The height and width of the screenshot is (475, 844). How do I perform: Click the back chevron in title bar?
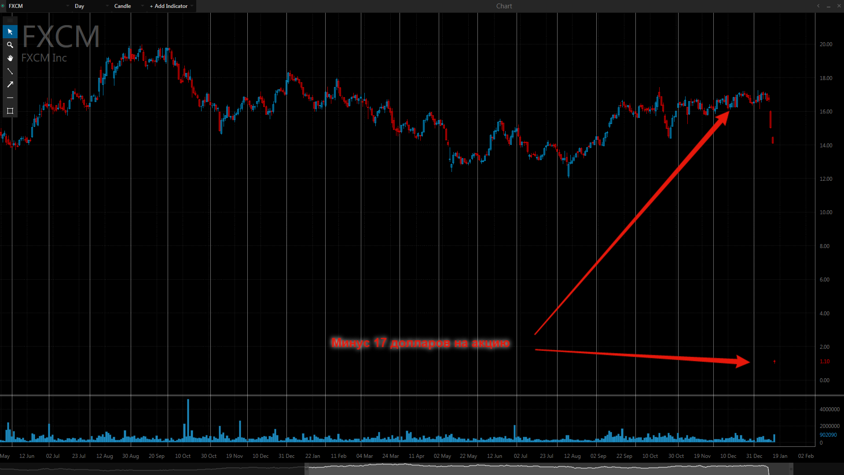coord(818,6)
